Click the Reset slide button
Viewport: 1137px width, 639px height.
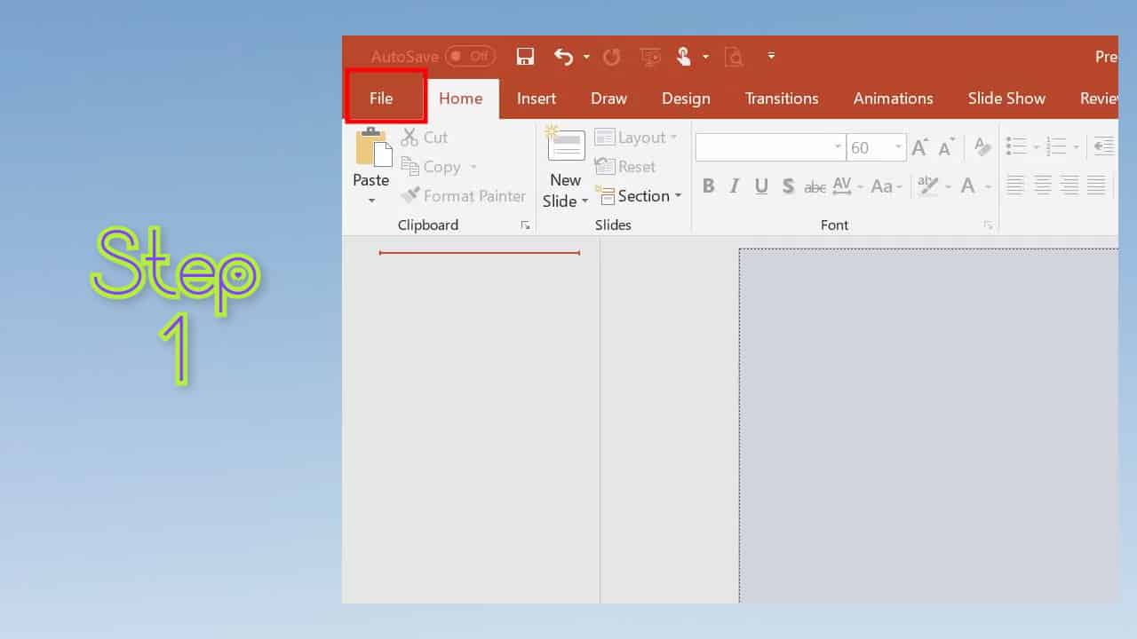pos(625,167)
